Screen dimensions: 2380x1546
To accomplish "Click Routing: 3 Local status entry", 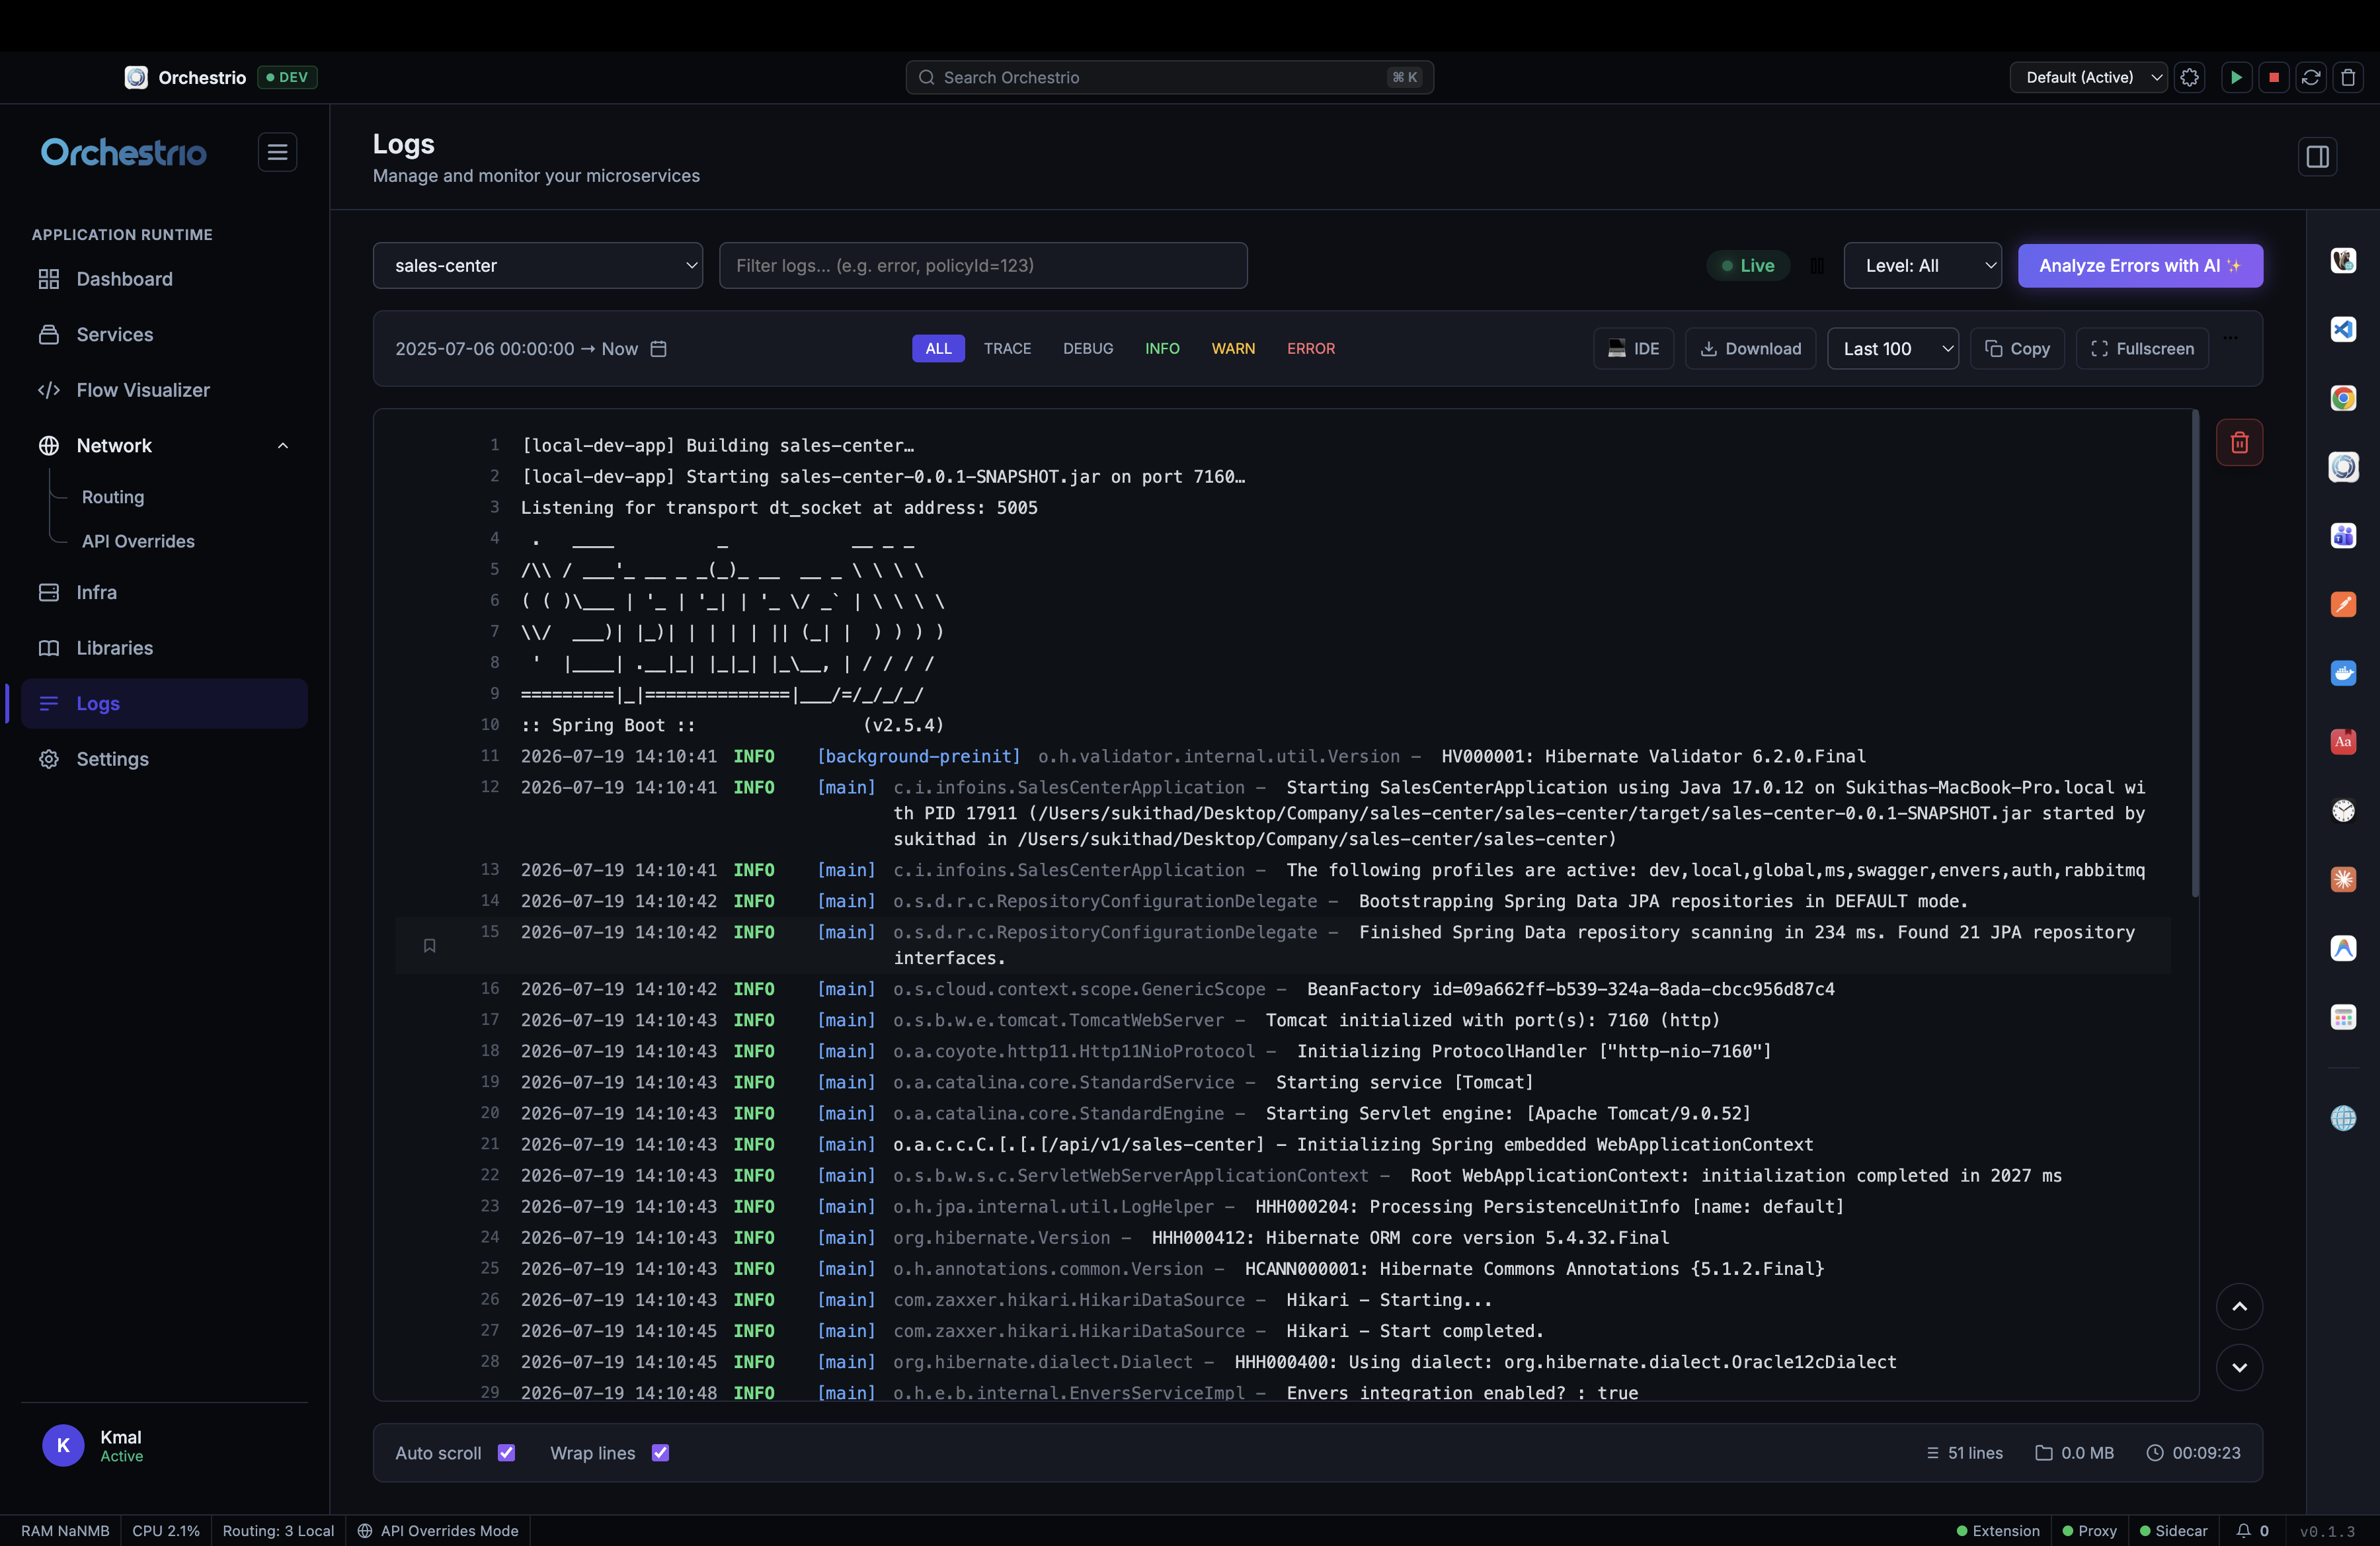I will [x=278, y=1531].
